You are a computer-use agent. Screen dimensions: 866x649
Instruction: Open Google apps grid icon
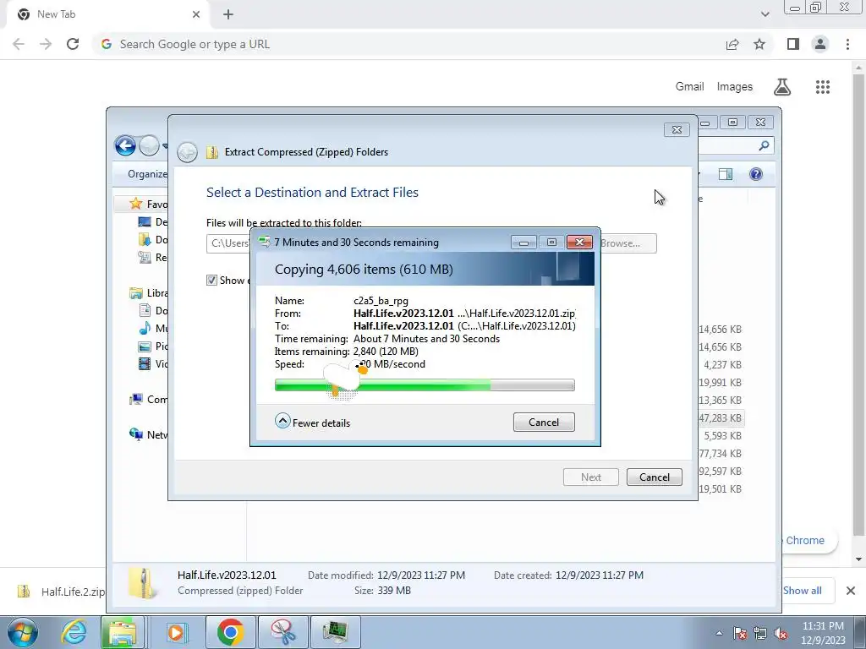[823, 87]
